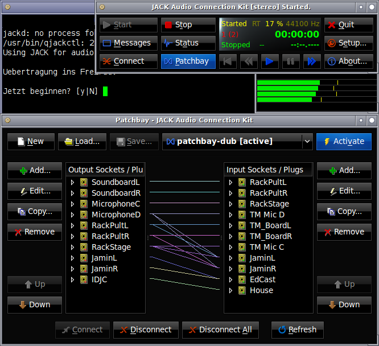
Task: Pause the transport
Action: [x=291, y=61]
